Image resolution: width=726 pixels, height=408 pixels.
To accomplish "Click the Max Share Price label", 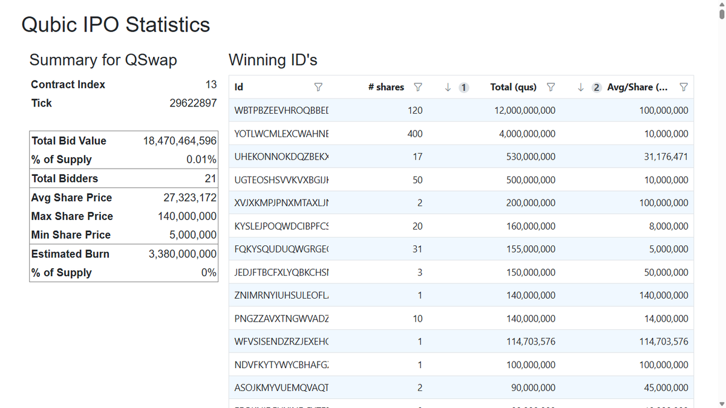I will pos(72,216).
